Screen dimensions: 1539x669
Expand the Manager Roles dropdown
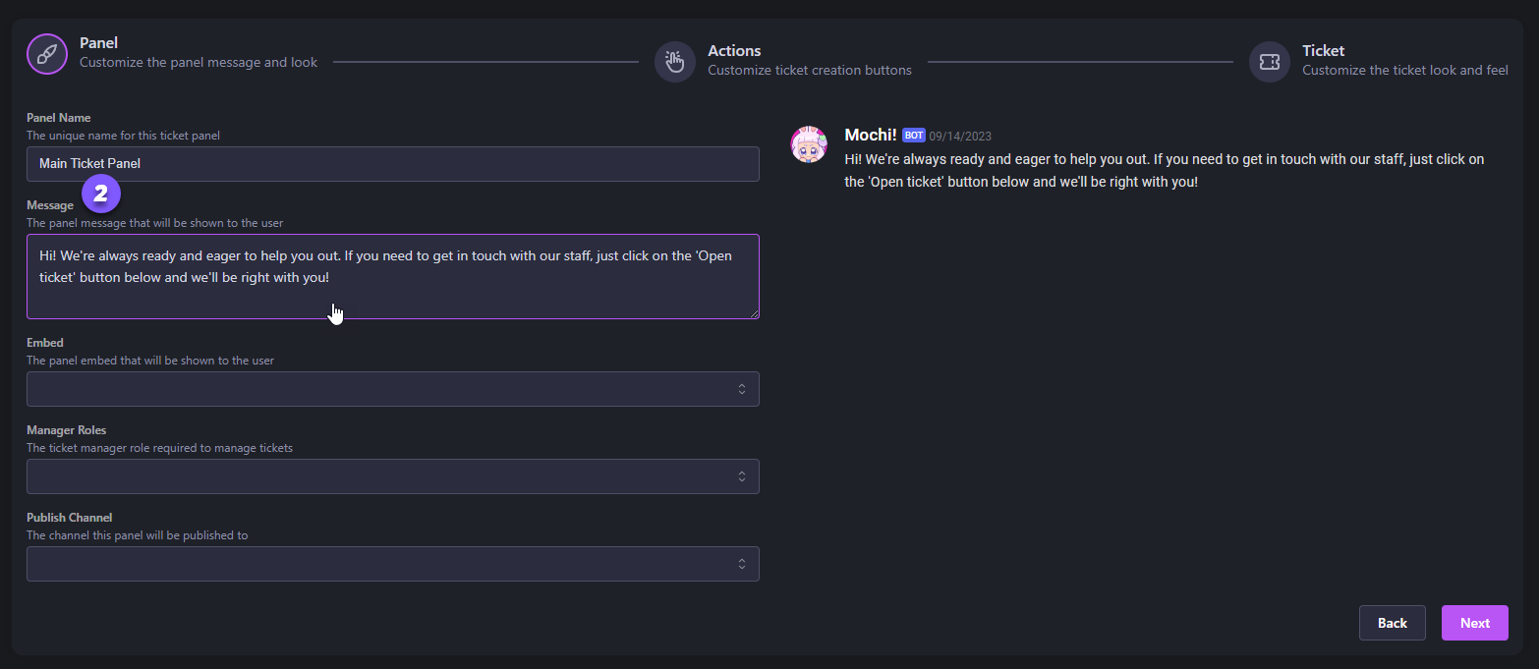(x=392, y=476)
